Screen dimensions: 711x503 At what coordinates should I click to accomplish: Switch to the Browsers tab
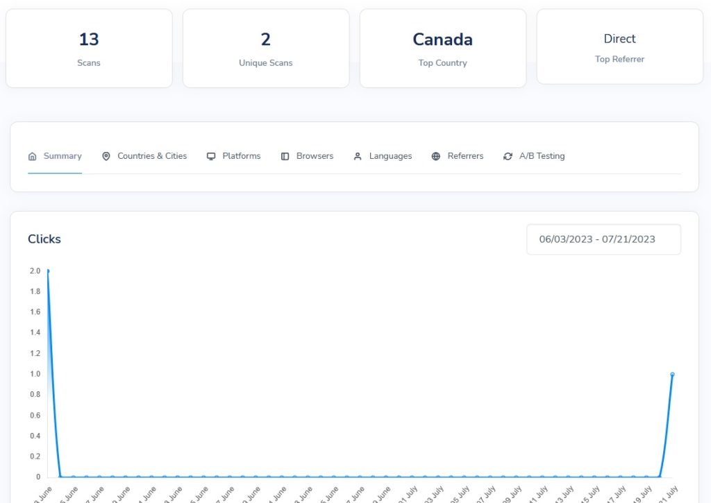(307, 156)
